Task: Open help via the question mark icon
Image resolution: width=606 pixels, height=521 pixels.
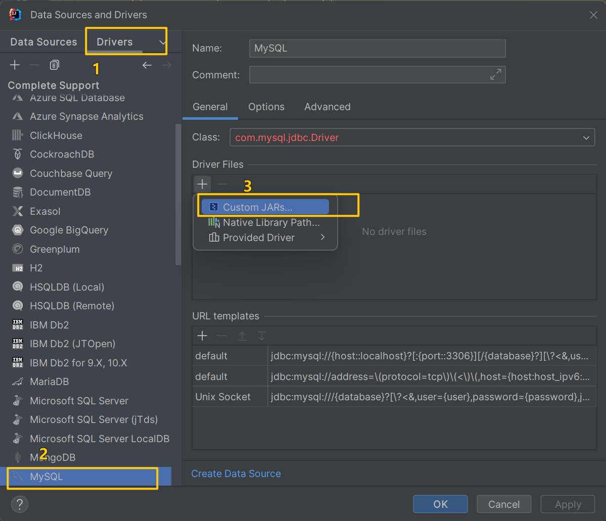Action: [x=20, y=504]
